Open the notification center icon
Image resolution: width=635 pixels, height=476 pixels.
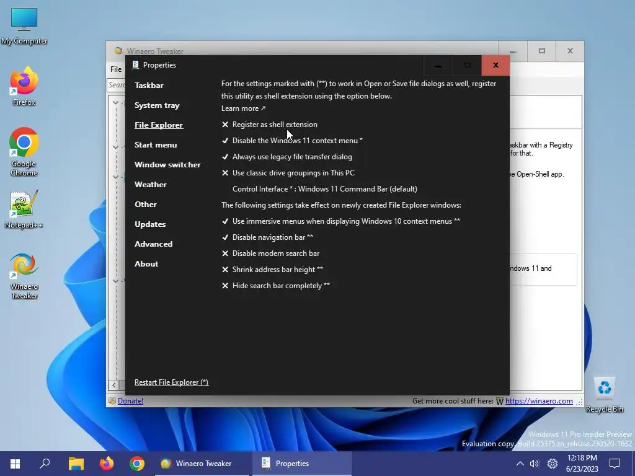point(615,464)
